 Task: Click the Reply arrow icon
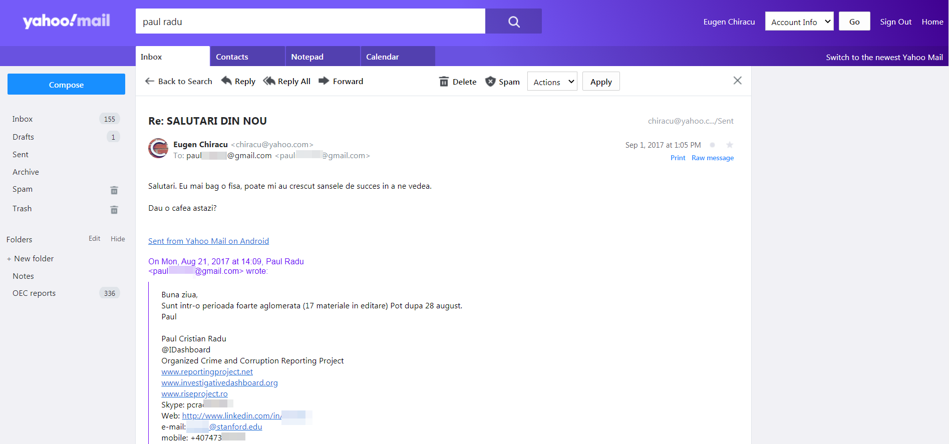coord(227,81)
